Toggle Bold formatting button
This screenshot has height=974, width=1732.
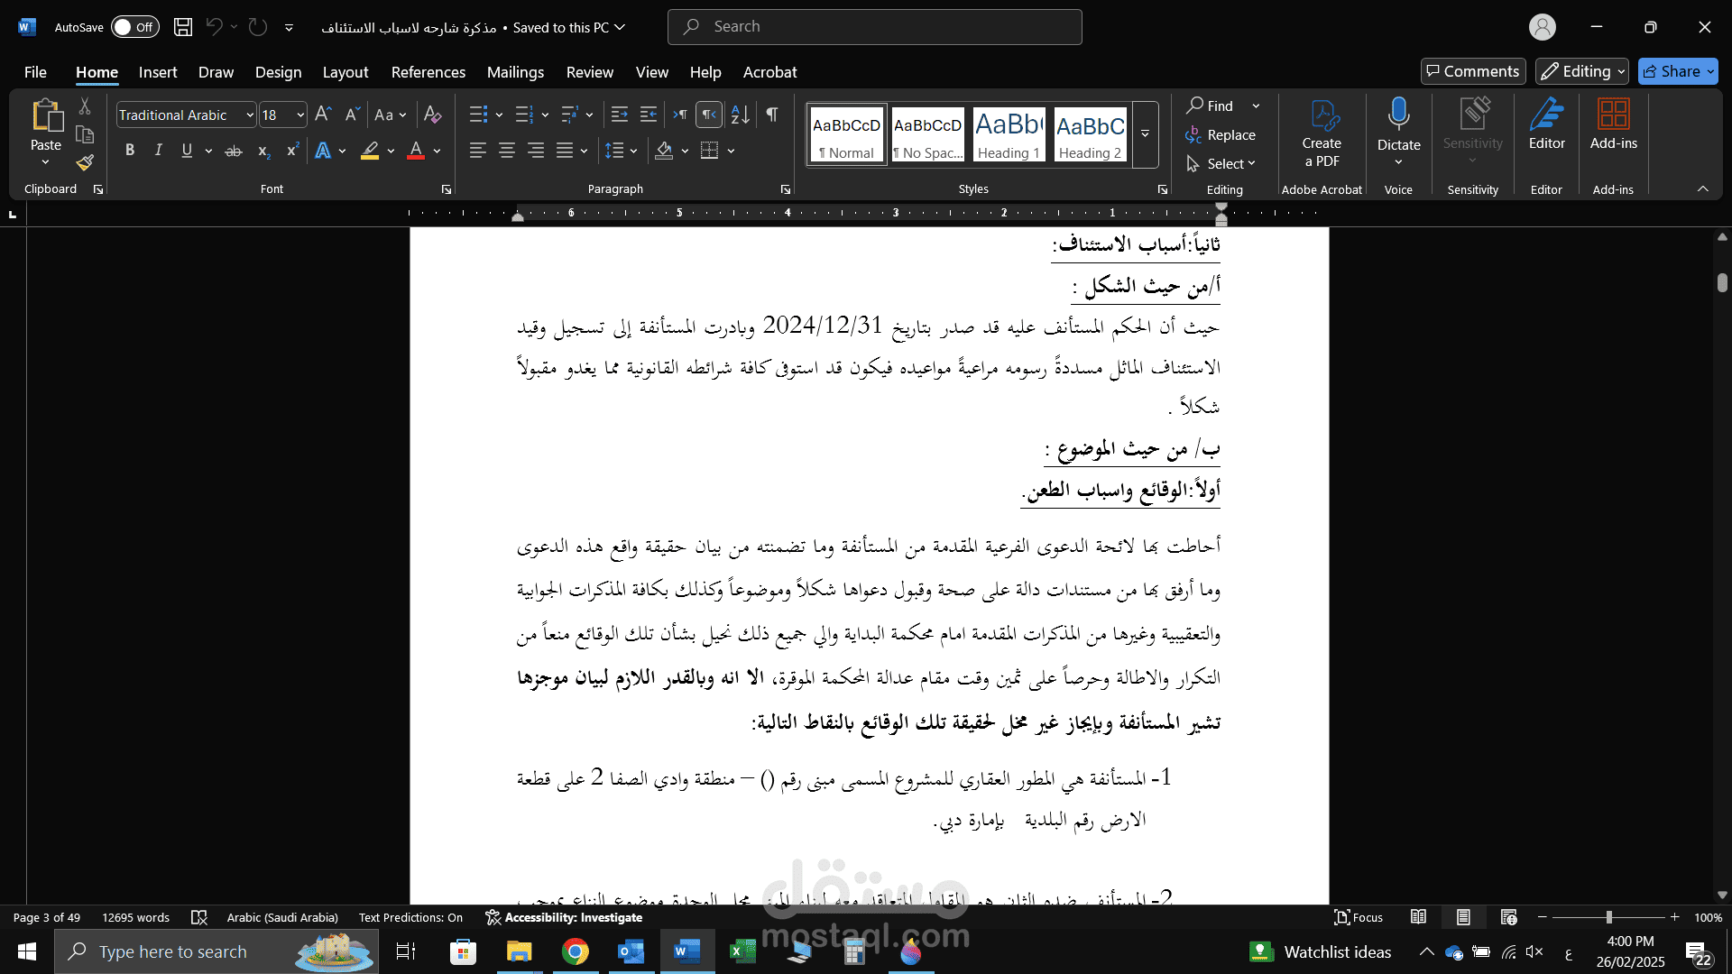[x=130, y=151]
